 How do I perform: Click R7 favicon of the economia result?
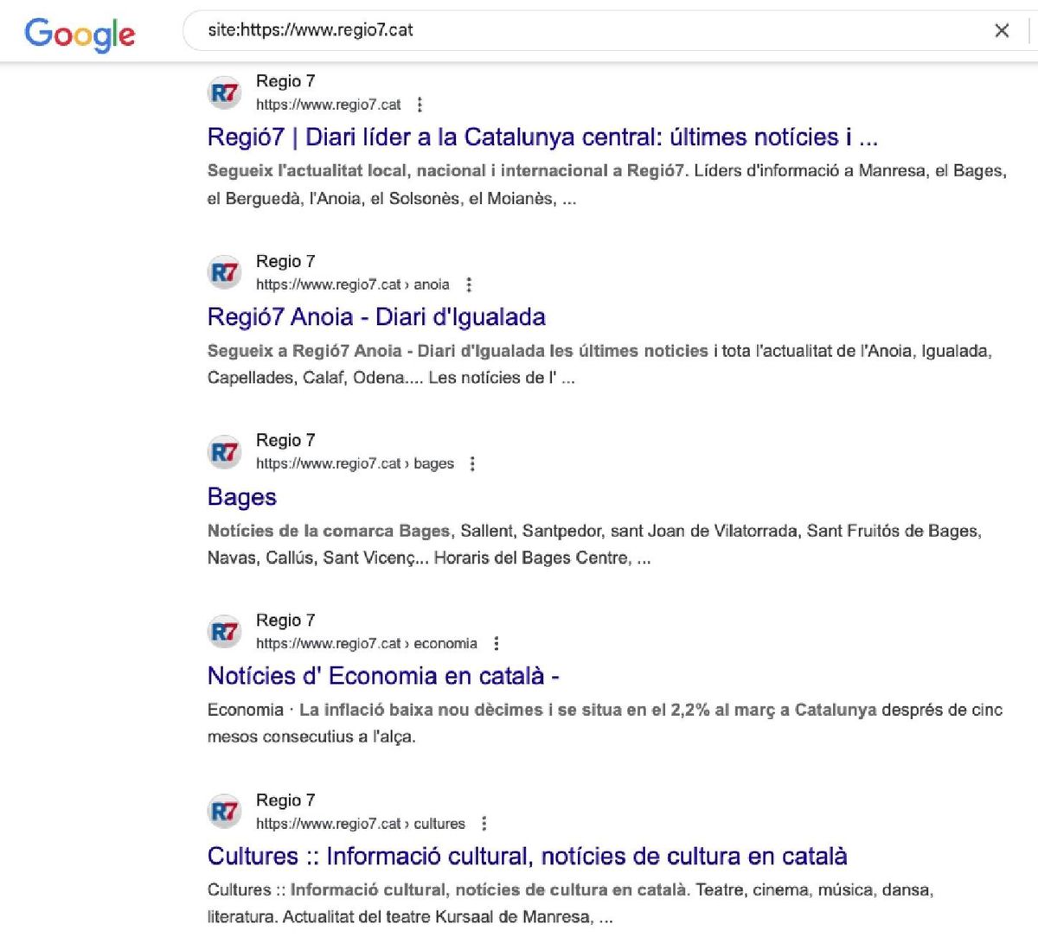click(x=225, y=632)
